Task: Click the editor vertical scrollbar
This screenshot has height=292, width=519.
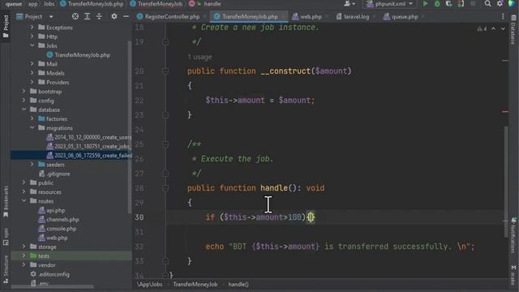Action: 506,182
